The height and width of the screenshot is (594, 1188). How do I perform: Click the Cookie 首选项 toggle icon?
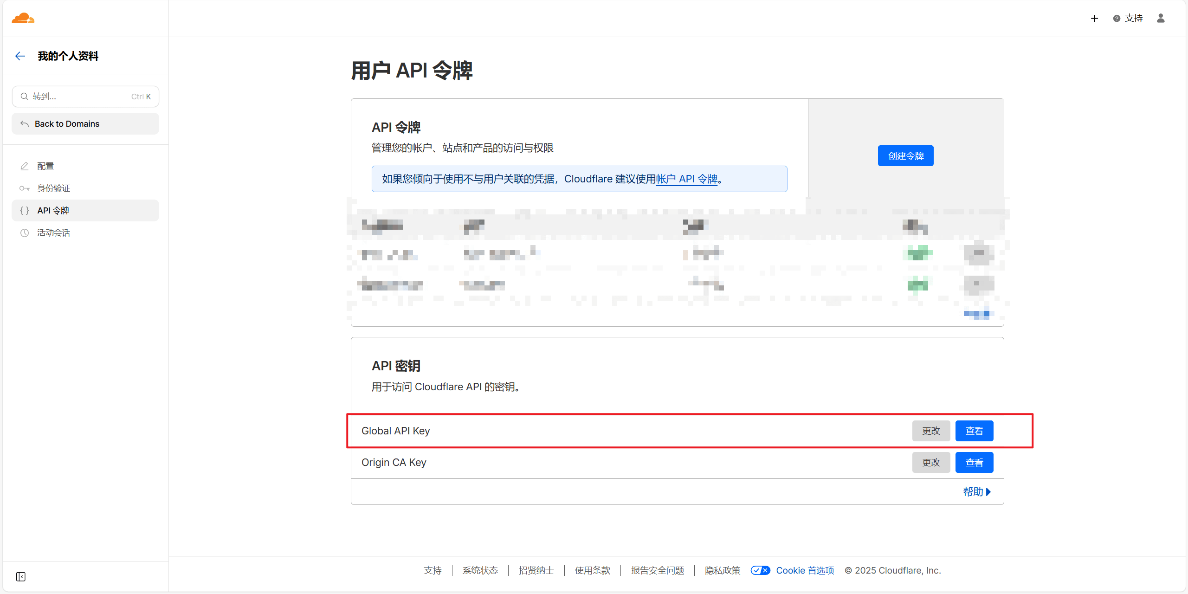[x=760, y=570]
